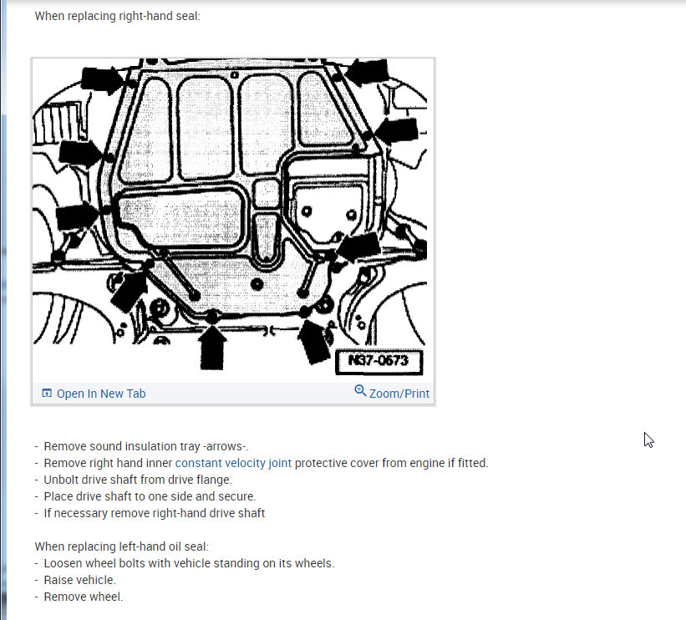
Task: Click the center round bolt hole in diagram tray
Action: 257,284
